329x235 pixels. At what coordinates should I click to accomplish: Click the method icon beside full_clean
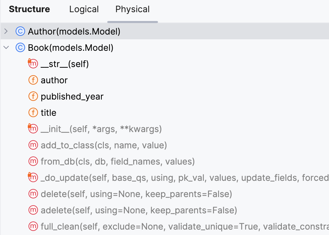(x=33, y=226)
